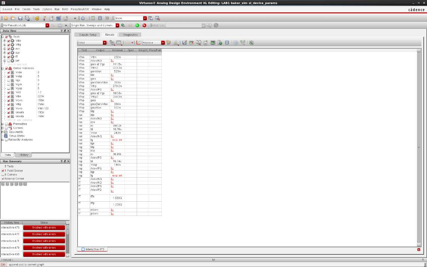Switch to the Outputs Setup tab

(x=88, y=35)
